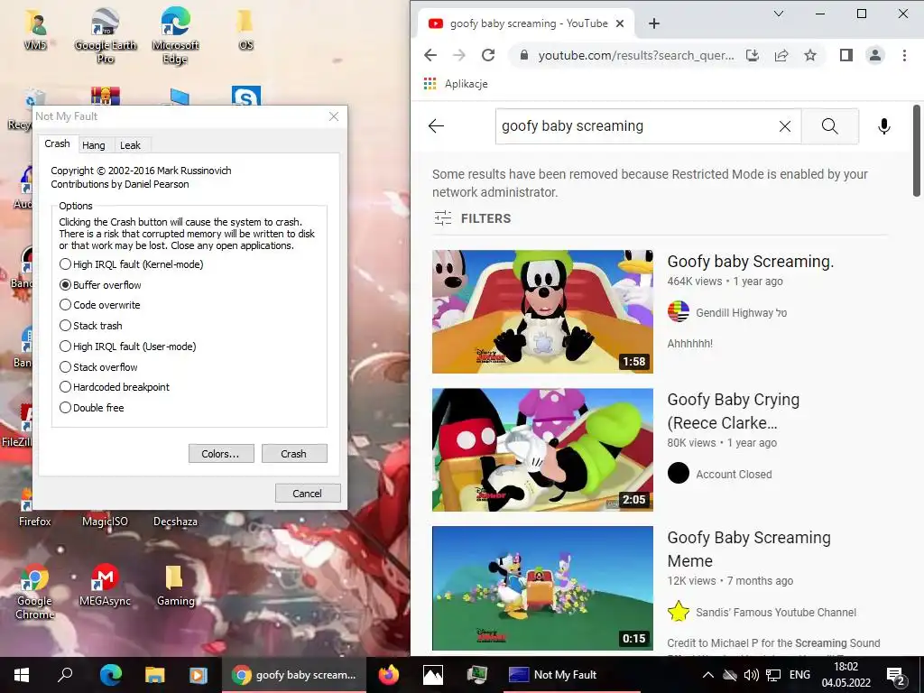Show hidden system tray icons chevron

coord(708,675)
